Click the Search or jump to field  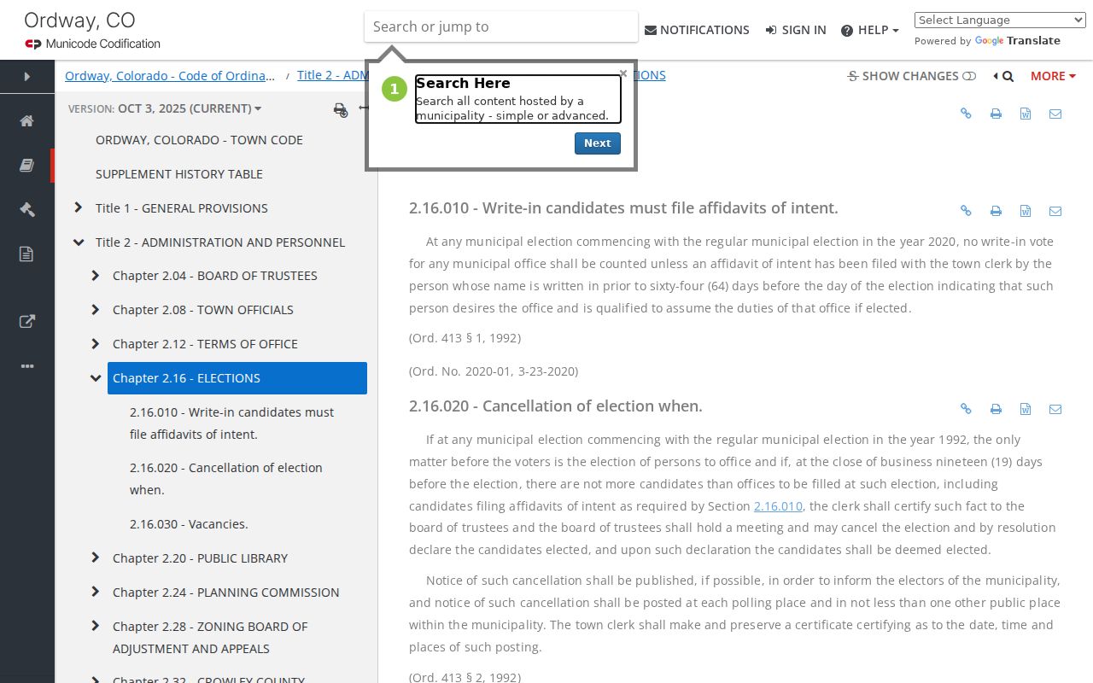[x=501, y=26]
